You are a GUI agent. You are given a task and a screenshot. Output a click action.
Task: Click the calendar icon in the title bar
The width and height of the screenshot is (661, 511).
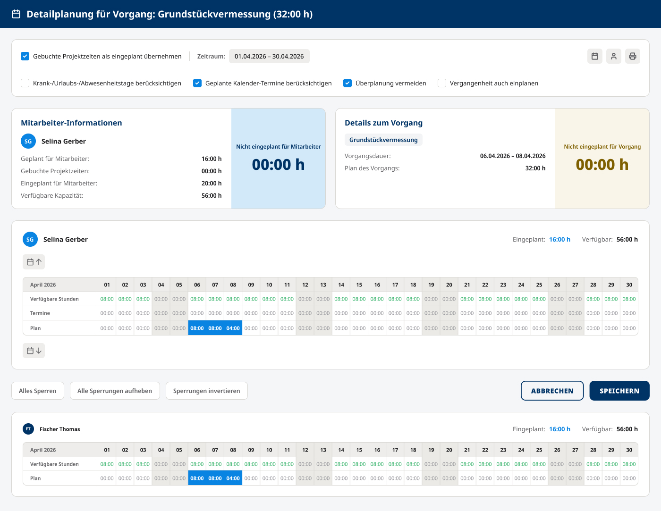click(x=16, y=14)
